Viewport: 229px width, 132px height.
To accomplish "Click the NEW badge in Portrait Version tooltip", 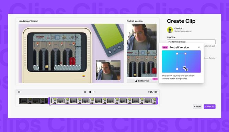I will point(165,47).
